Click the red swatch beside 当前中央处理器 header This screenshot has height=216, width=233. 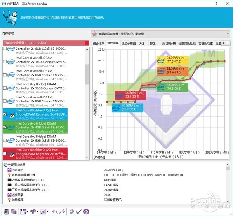click(x=87, y=43)
